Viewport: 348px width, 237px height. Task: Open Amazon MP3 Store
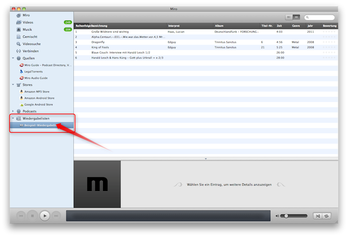[37, 92]
